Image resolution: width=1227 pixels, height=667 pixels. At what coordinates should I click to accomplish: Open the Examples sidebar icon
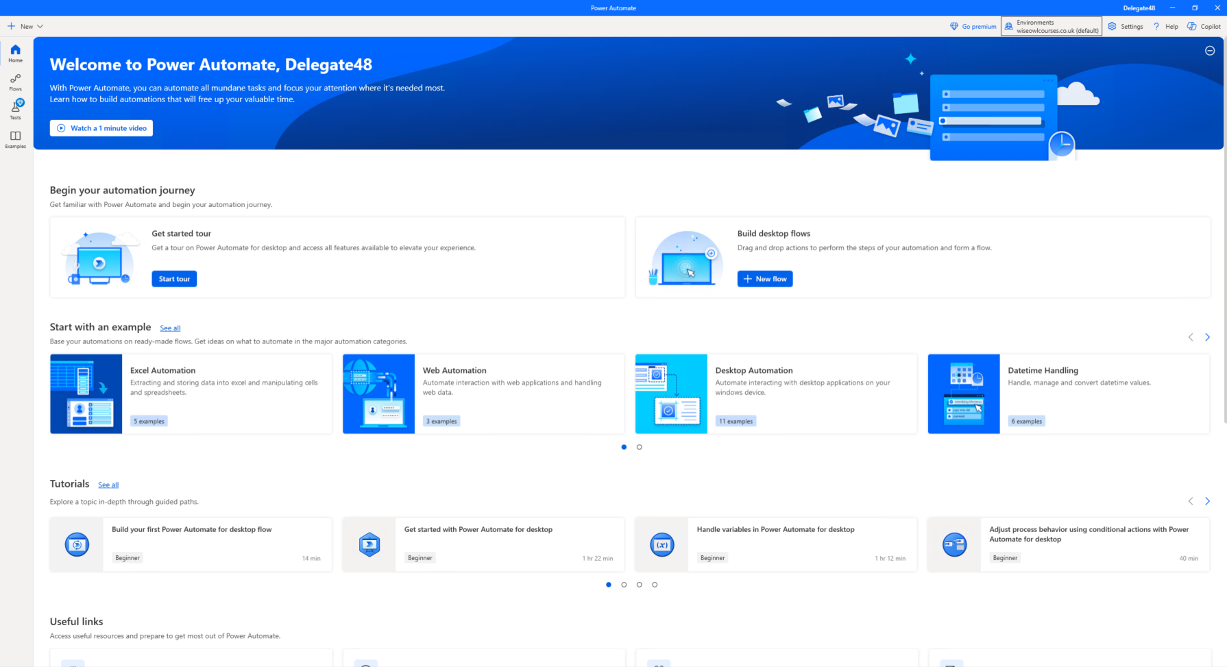coord(15,136)
